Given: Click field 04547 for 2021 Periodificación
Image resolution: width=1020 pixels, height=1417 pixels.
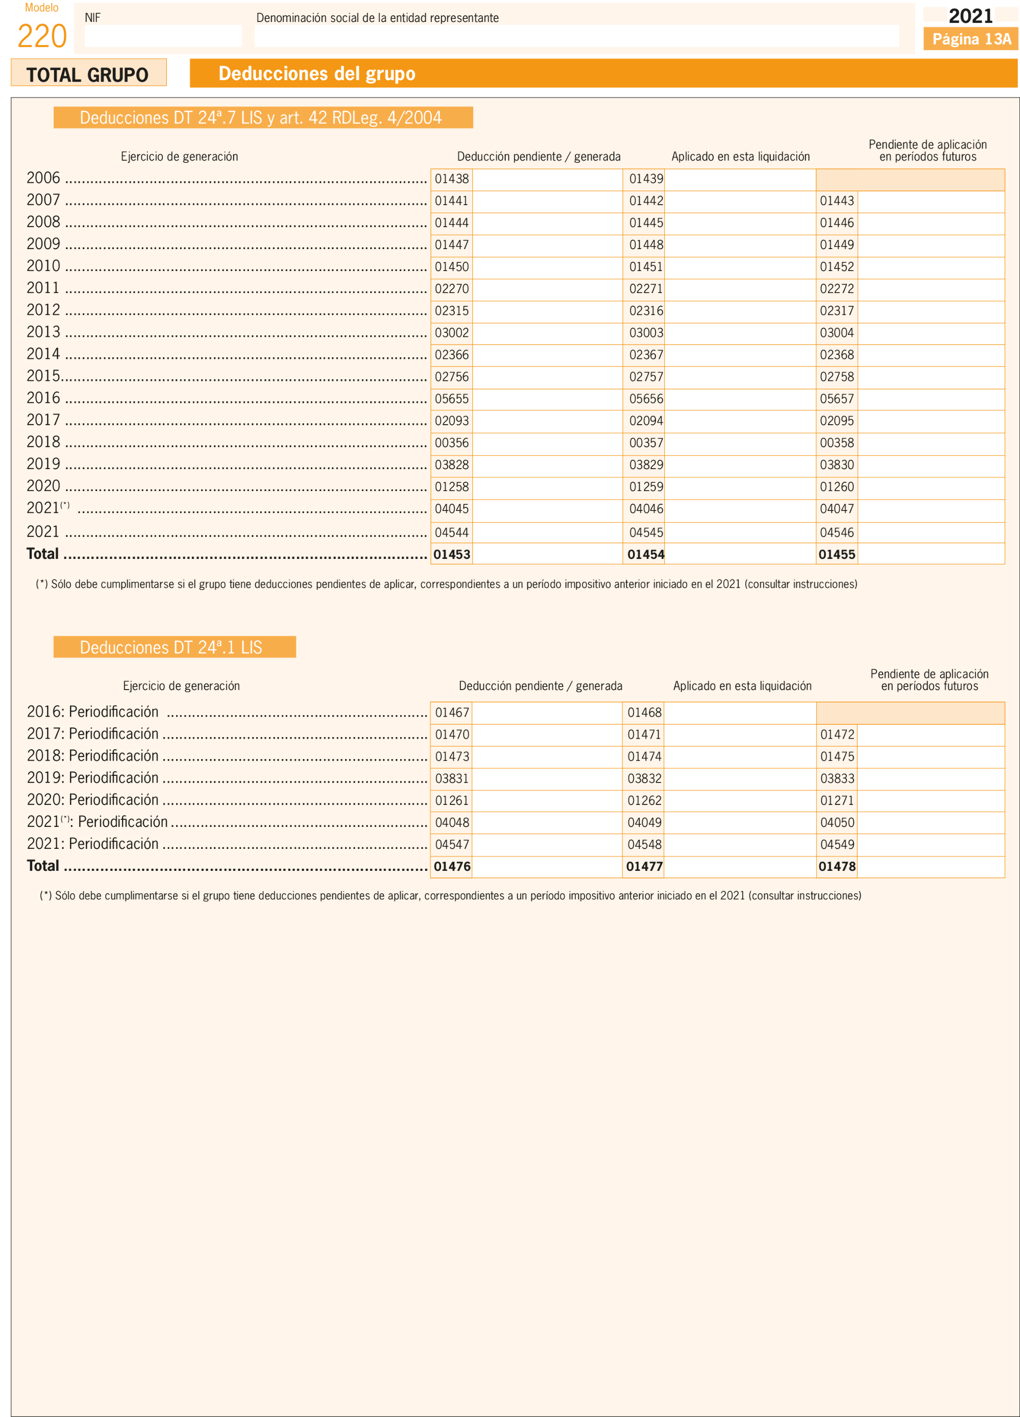Looking at the screenshot, I should (547, 845).
